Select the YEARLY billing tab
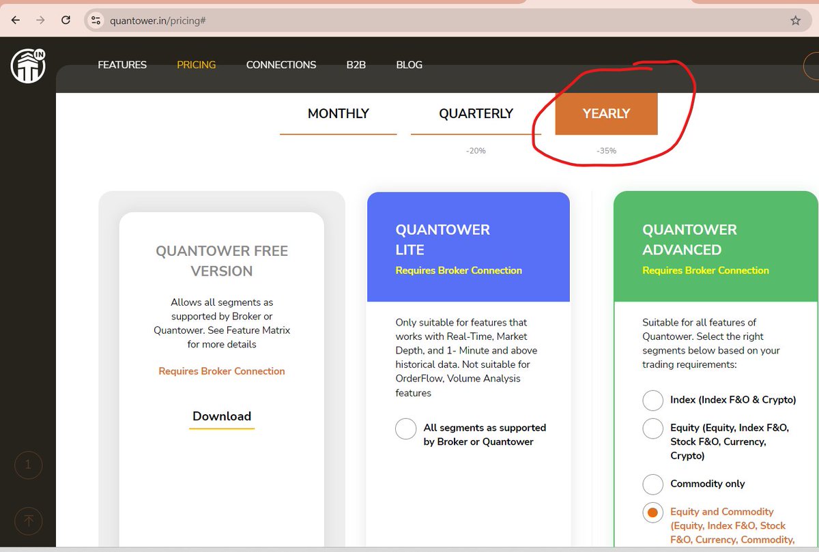This screenshot has height=552, width=819. pos(606,114)
